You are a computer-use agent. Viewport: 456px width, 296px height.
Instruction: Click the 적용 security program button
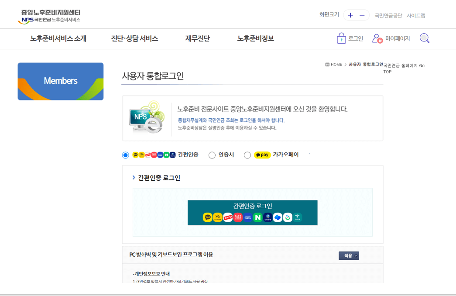point(348,256)
